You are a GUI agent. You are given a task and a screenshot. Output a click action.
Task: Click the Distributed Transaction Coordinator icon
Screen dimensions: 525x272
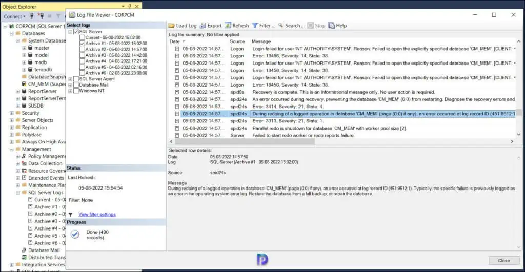(24, 257)
